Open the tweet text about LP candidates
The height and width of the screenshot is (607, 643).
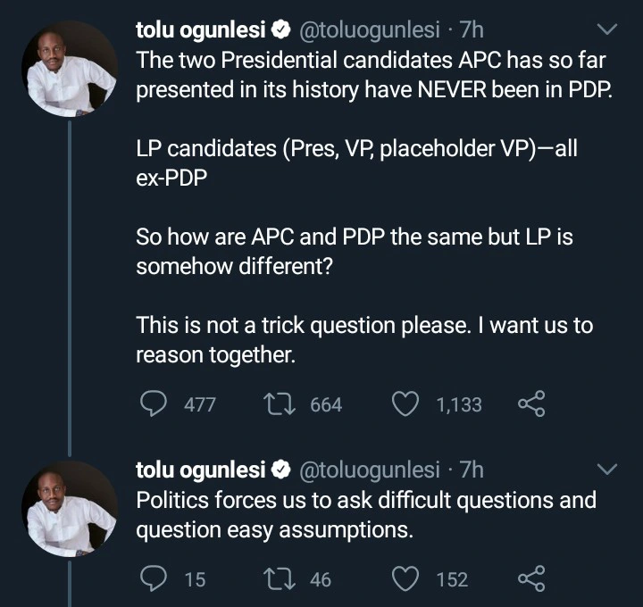click(x=356, y=161)
